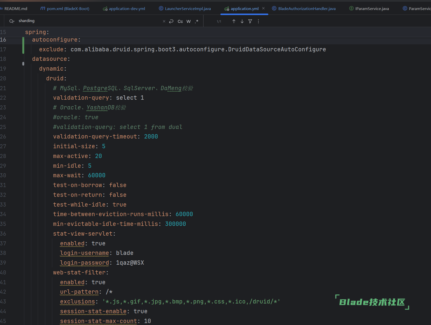
Task: Click the 'stat-view-servlet:' key
Action: tap(84, 234)
